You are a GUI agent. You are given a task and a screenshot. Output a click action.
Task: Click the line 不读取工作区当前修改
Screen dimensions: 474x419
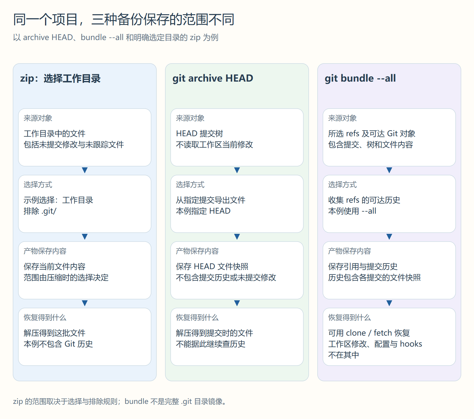click(214, 145)
